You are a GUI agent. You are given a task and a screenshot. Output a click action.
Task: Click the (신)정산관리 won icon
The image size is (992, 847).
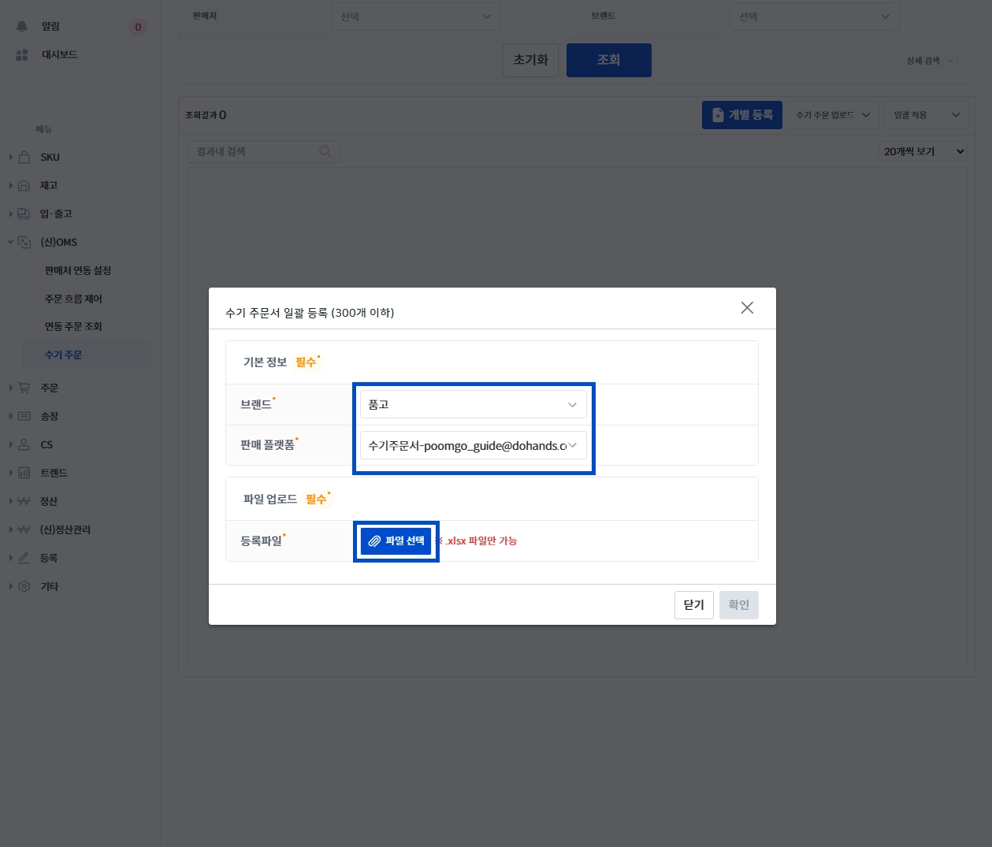24,529
